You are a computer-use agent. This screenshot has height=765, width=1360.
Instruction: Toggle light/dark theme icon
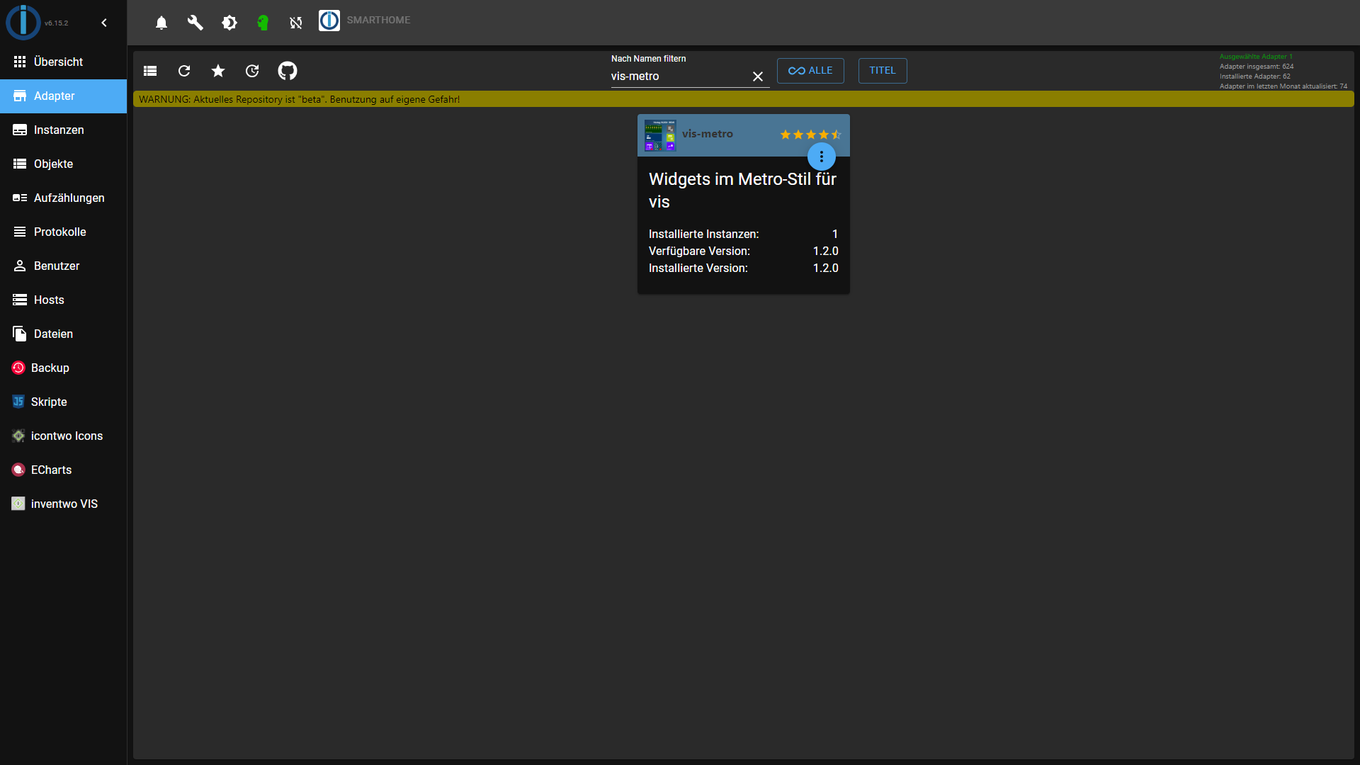click(229, 23)
